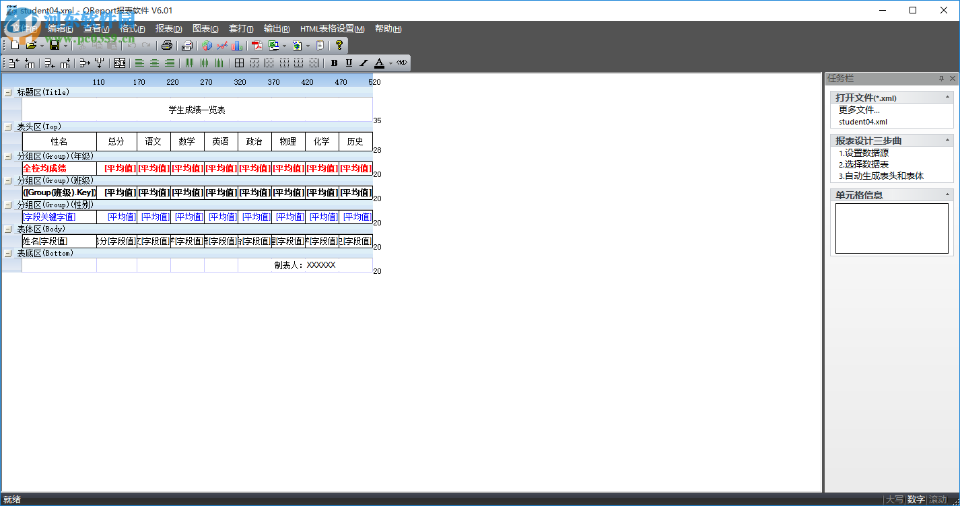Open the HTML表格设置 menu
The width and height of the screenshot is (960, 506).
(x=333, y=29)
